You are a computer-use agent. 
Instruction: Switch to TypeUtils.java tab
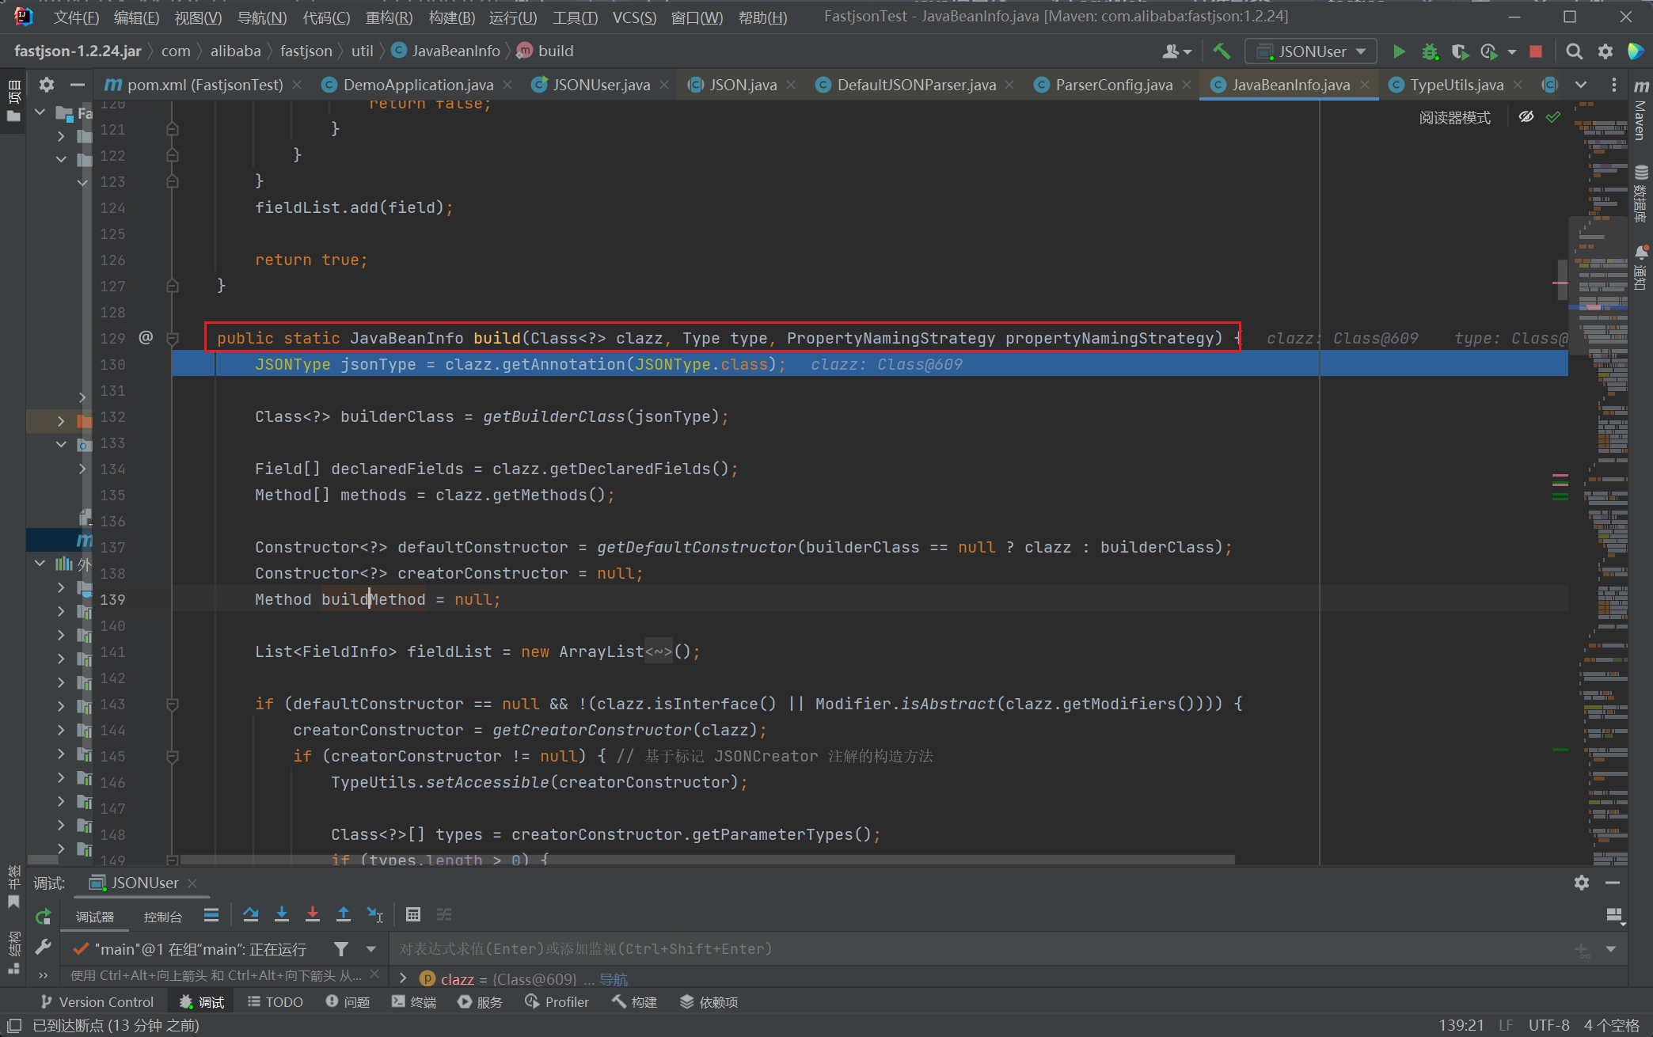(x=1455, y=85)
